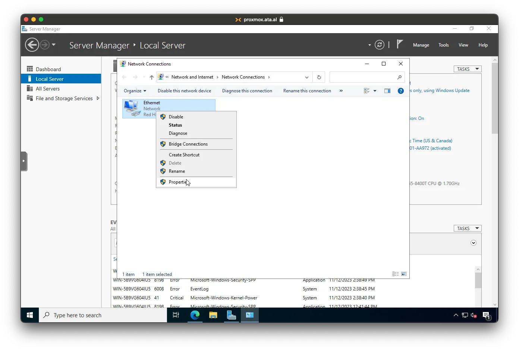Choose Rename in the context menu
519x350 pixels.
196,171
